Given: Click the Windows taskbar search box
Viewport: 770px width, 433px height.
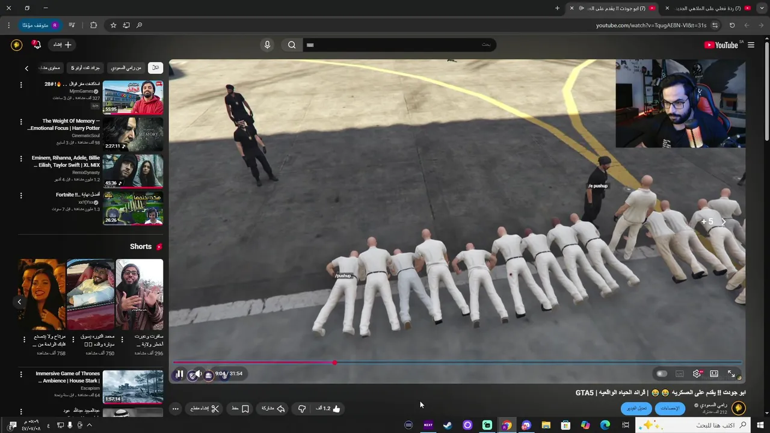Looking at the screenshot, I should [692, 425].
